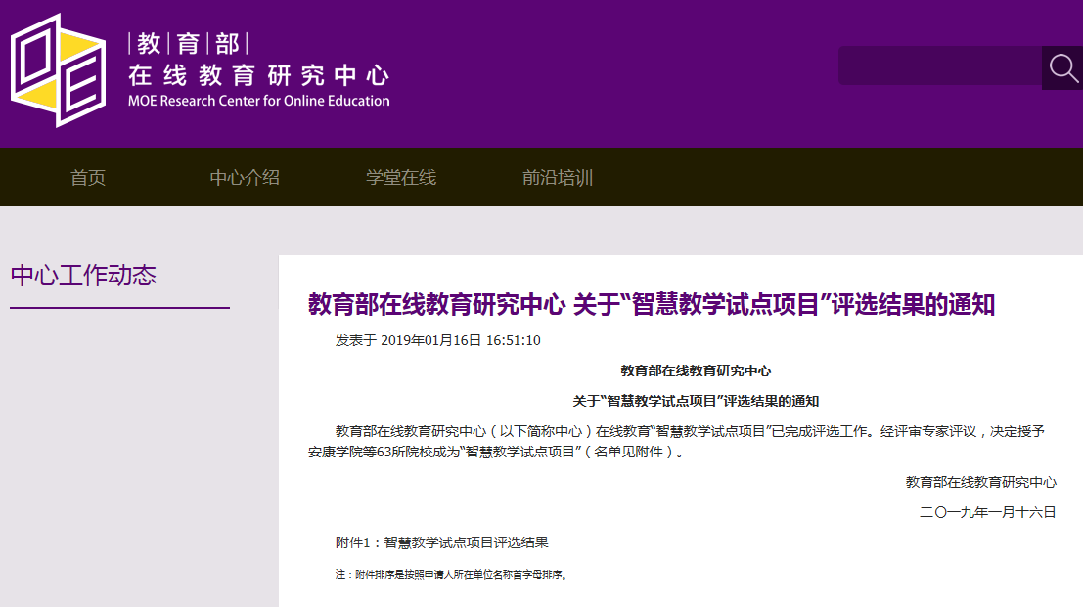Click the 发表于 2019年01月16日 publish timestamp
This screenshot has height=607, width=1083.
437,340
